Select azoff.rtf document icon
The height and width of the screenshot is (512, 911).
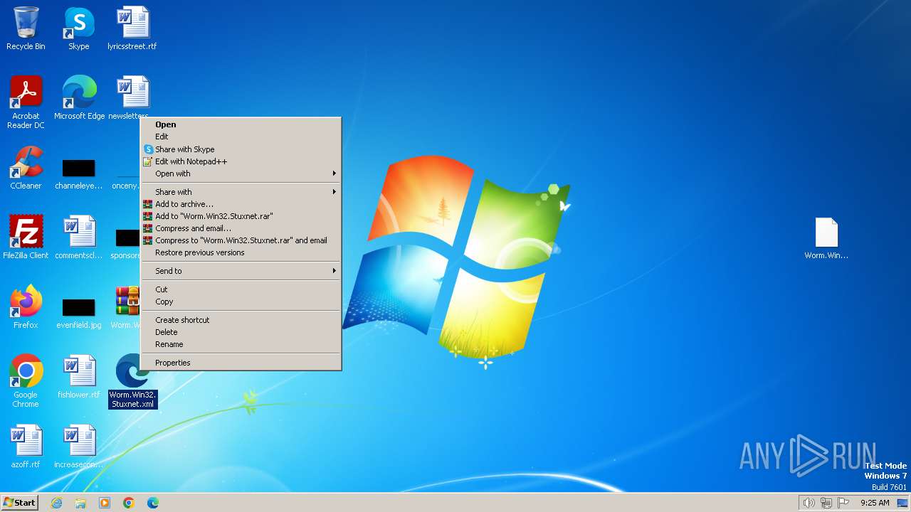click(x=26, y=446)
